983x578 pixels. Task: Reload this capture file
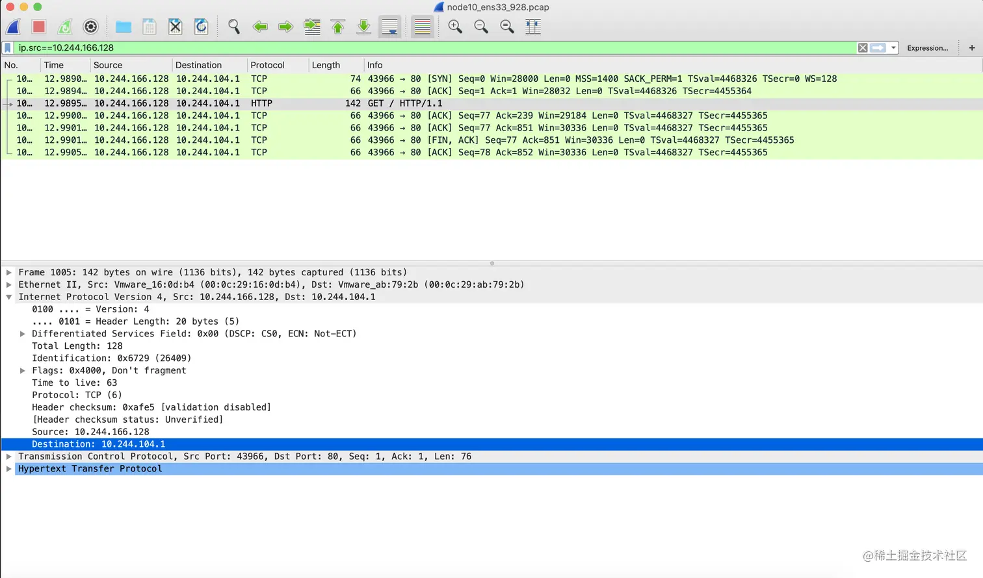click(x=202, y=27)
